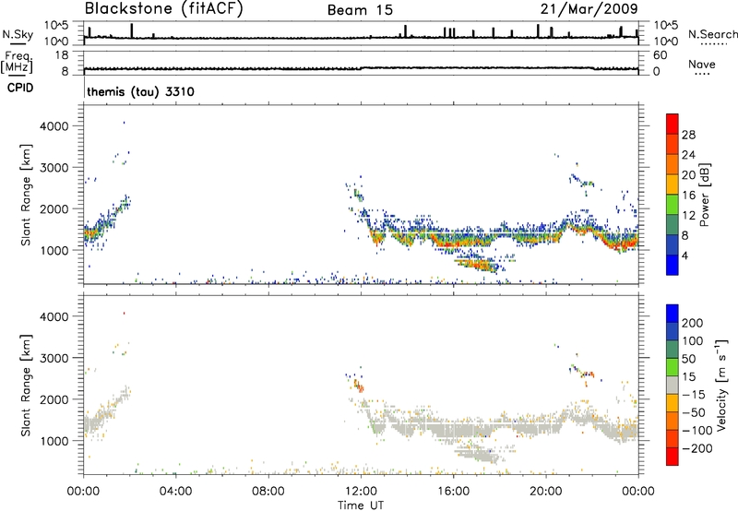738x511 pixels.
Task: Click the date '21/Mar/2009'
Action: point(589,8)
